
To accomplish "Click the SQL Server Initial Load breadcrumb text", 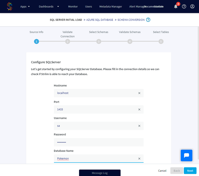I will [66, 20].
